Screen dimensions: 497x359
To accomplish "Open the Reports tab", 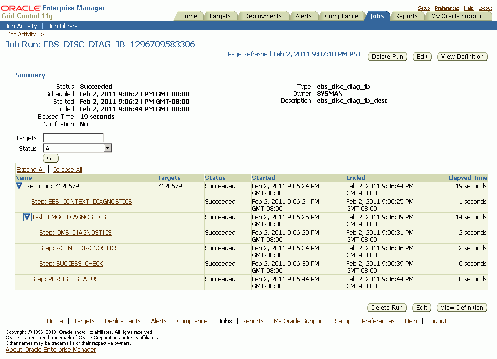I will pyautogui.click(x=406, y=16).
